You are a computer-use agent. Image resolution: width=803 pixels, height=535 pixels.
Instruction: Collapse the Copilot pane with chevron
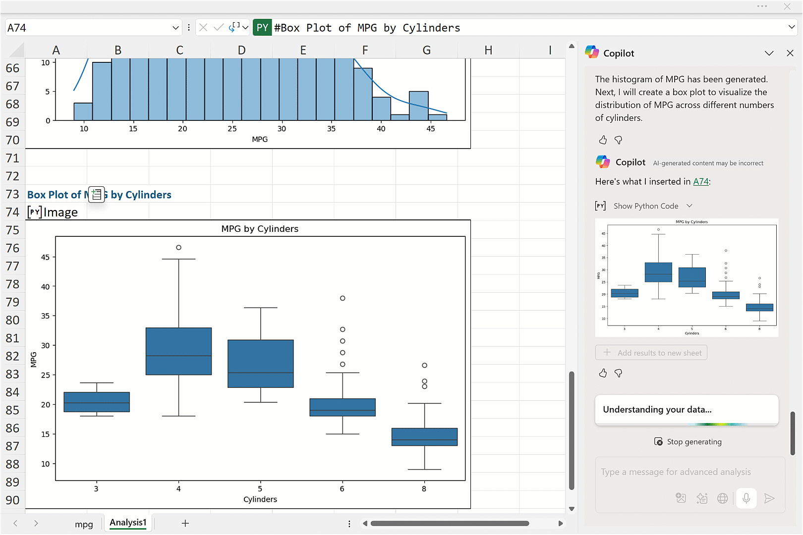pos(769,53)
